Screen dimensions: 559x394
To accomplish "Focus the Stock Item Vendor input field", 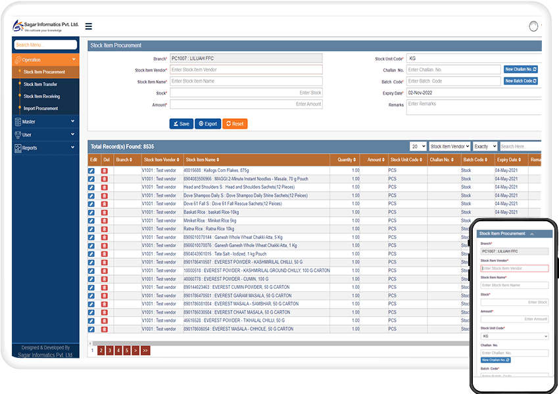I will pos(247,70).
